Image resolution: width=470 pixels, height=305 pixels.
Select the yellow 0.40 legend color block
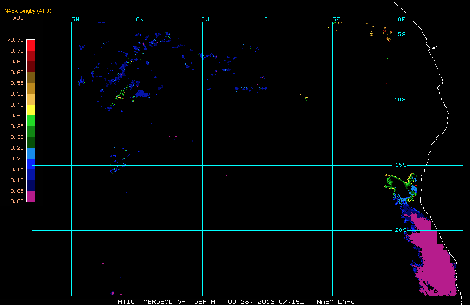[x=31, y=110]
